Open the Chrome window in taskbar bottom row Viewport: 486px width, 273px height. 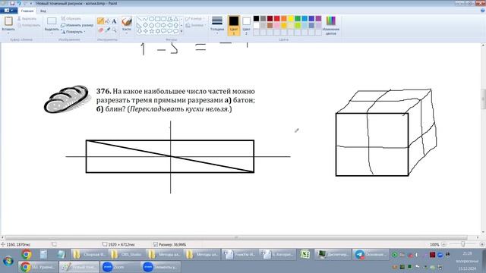[38, 267]
